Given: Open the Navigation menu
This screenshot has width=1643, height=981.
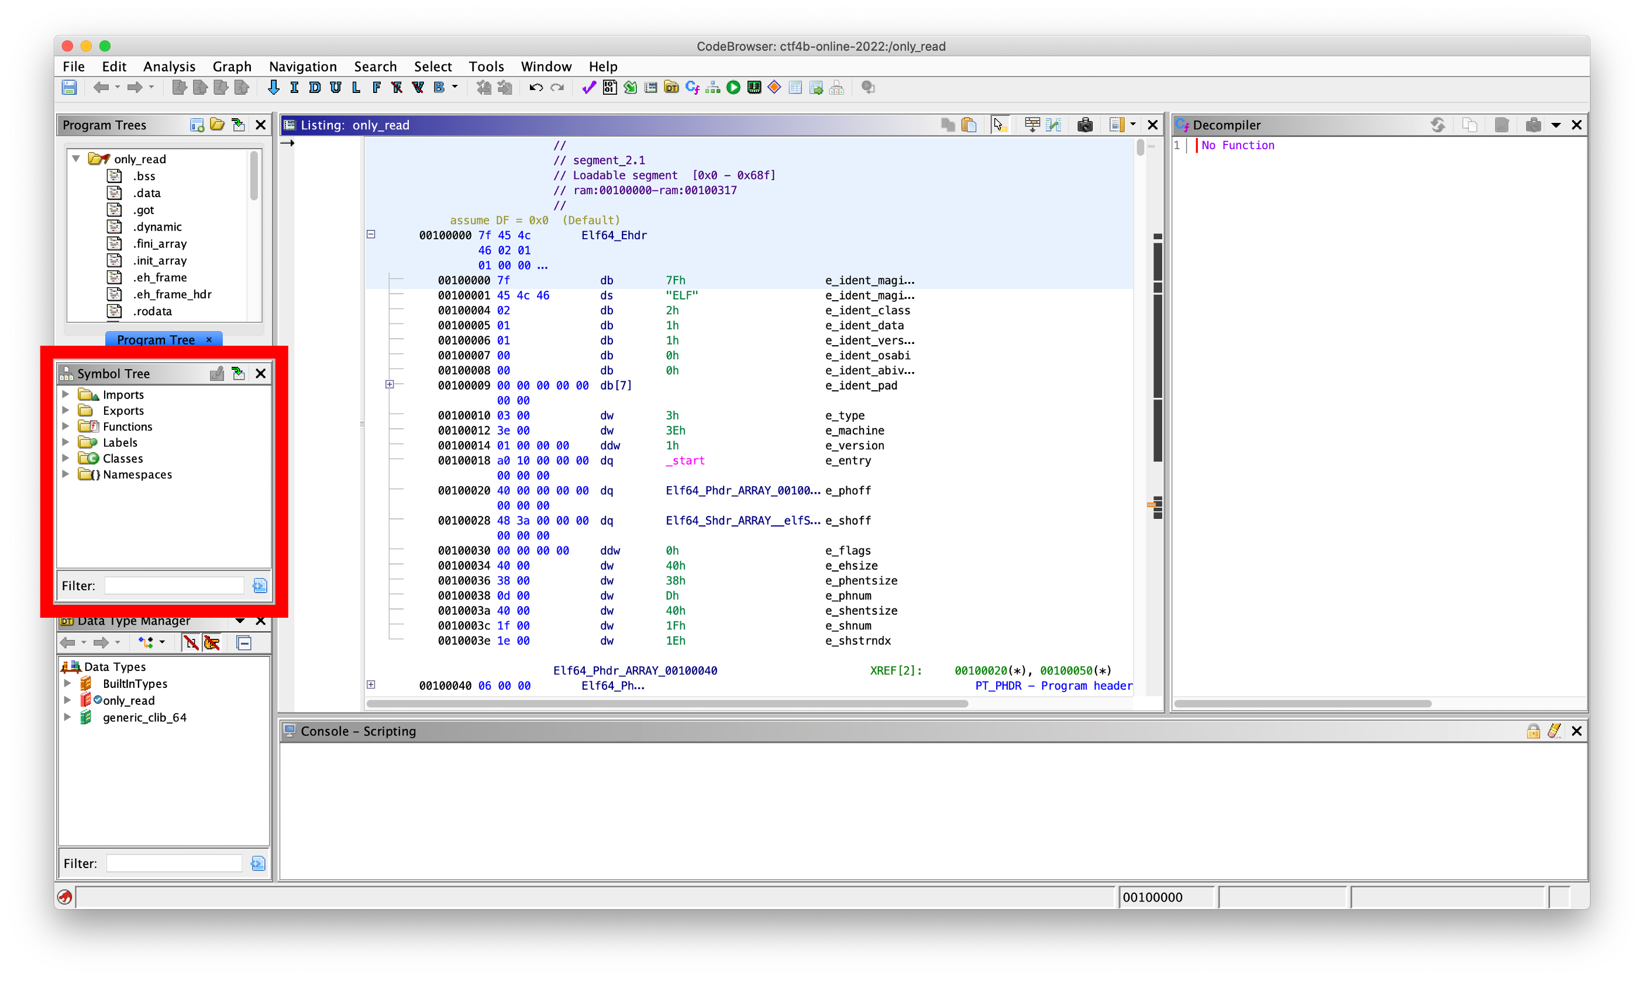Looking at the screenshot, I should tap(303, 66).
